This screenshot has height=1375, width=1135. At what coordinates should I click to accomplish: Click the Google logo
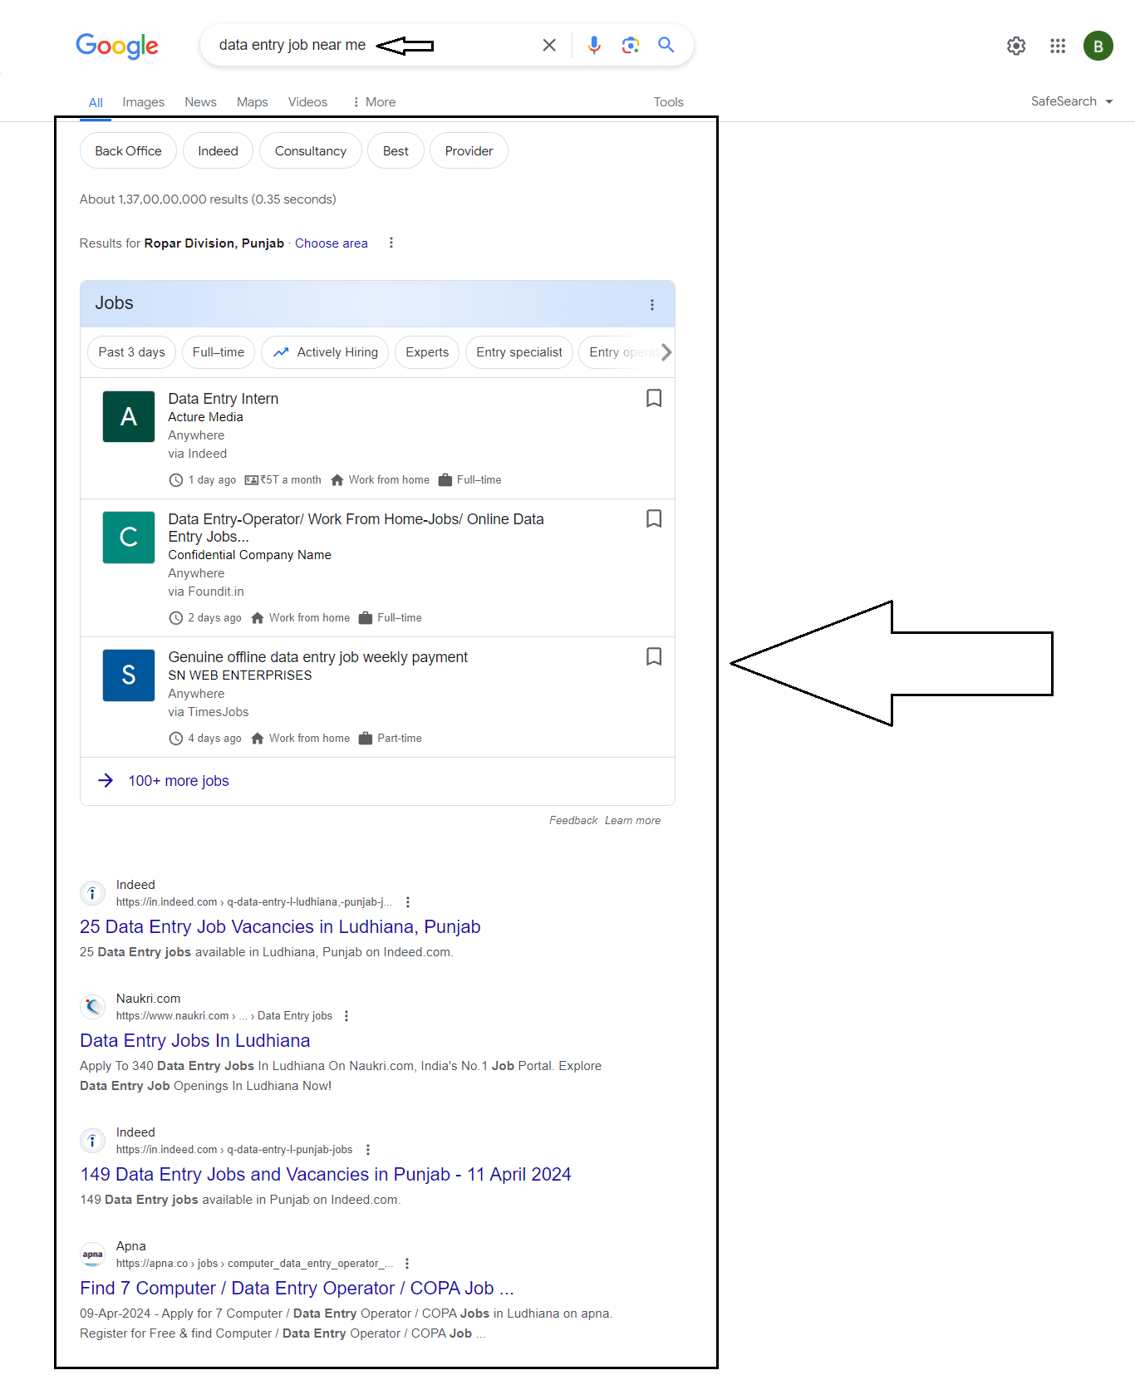click(117, 46)
